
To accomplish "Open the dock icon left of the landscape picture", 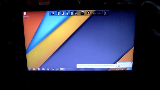I will pos(76,13).
